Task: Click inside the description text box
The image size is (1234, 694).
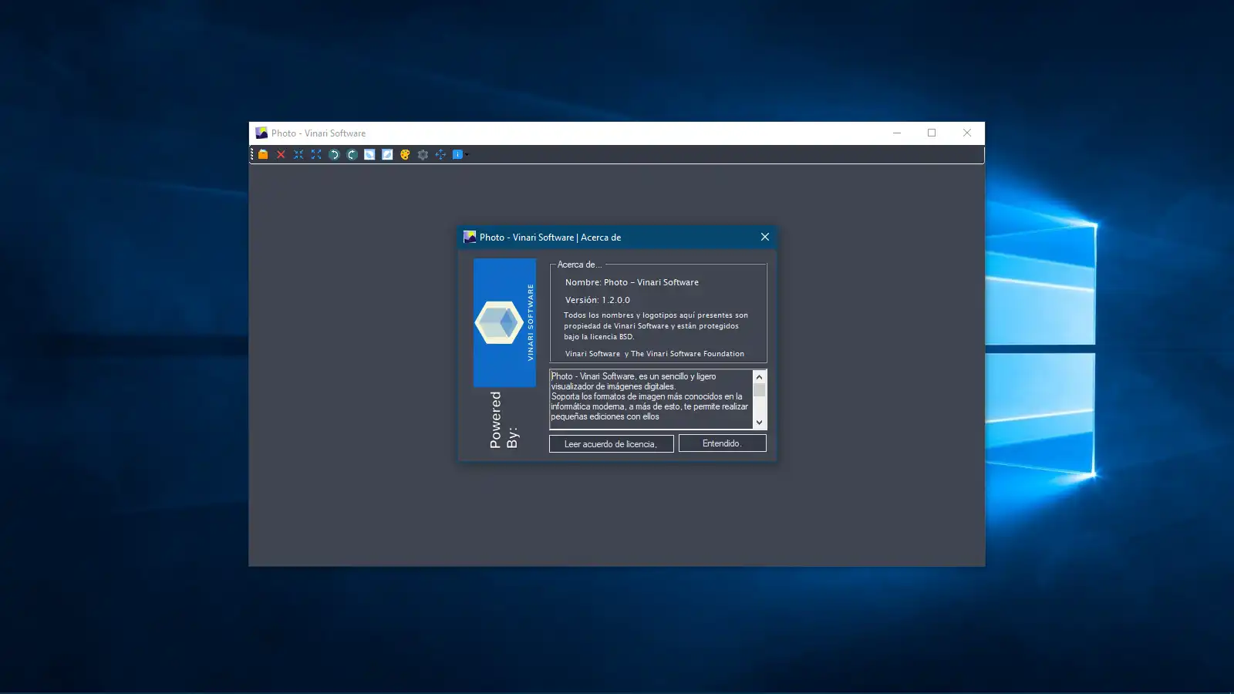Action: coord(651,399)
